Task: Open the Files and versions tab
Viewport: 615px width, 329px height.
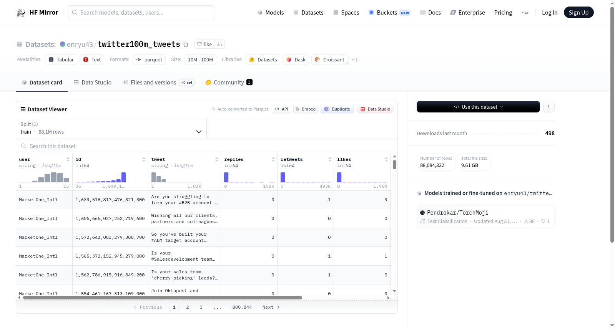Action: point(158,83)
